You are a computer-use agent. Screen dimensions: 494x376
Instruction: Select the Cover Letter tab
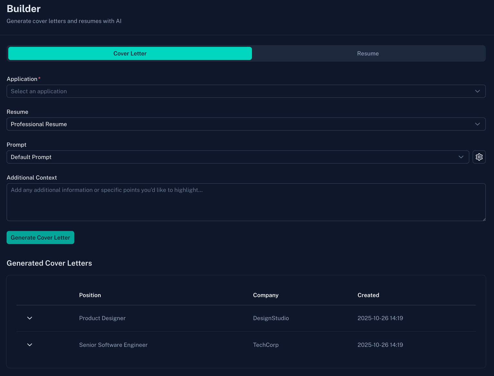coord(130,54)
